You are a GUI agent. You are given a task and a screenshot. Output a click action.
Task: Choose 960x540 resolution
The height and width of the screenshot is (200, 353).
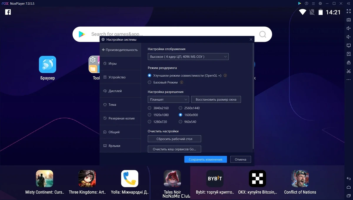point(181,122)
